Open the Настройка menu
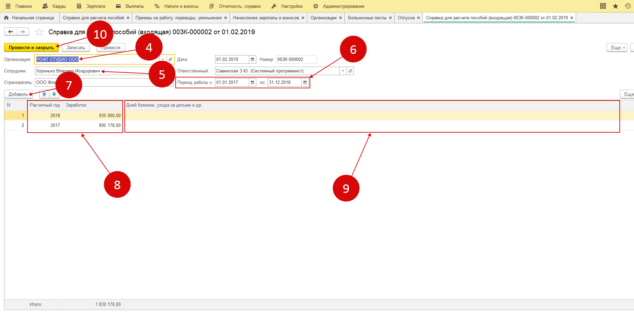This screenshot has height=313, width=634. pyautogui.click(x=292, y=6)
